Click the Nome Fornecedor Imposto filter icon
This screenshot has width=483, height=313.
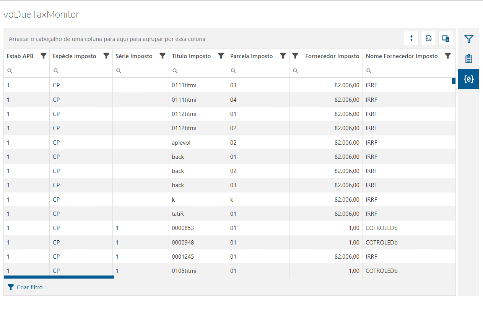[448, 56]
